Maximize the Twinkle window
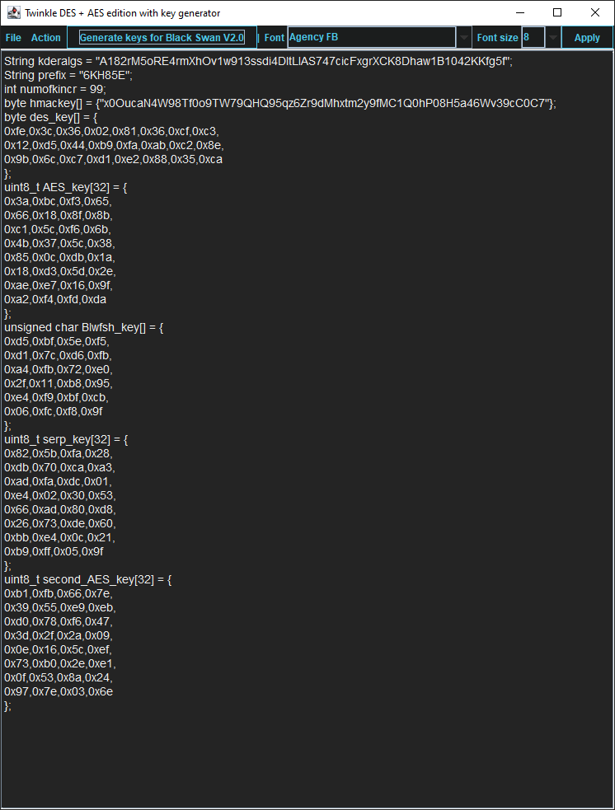 [557, 13]
